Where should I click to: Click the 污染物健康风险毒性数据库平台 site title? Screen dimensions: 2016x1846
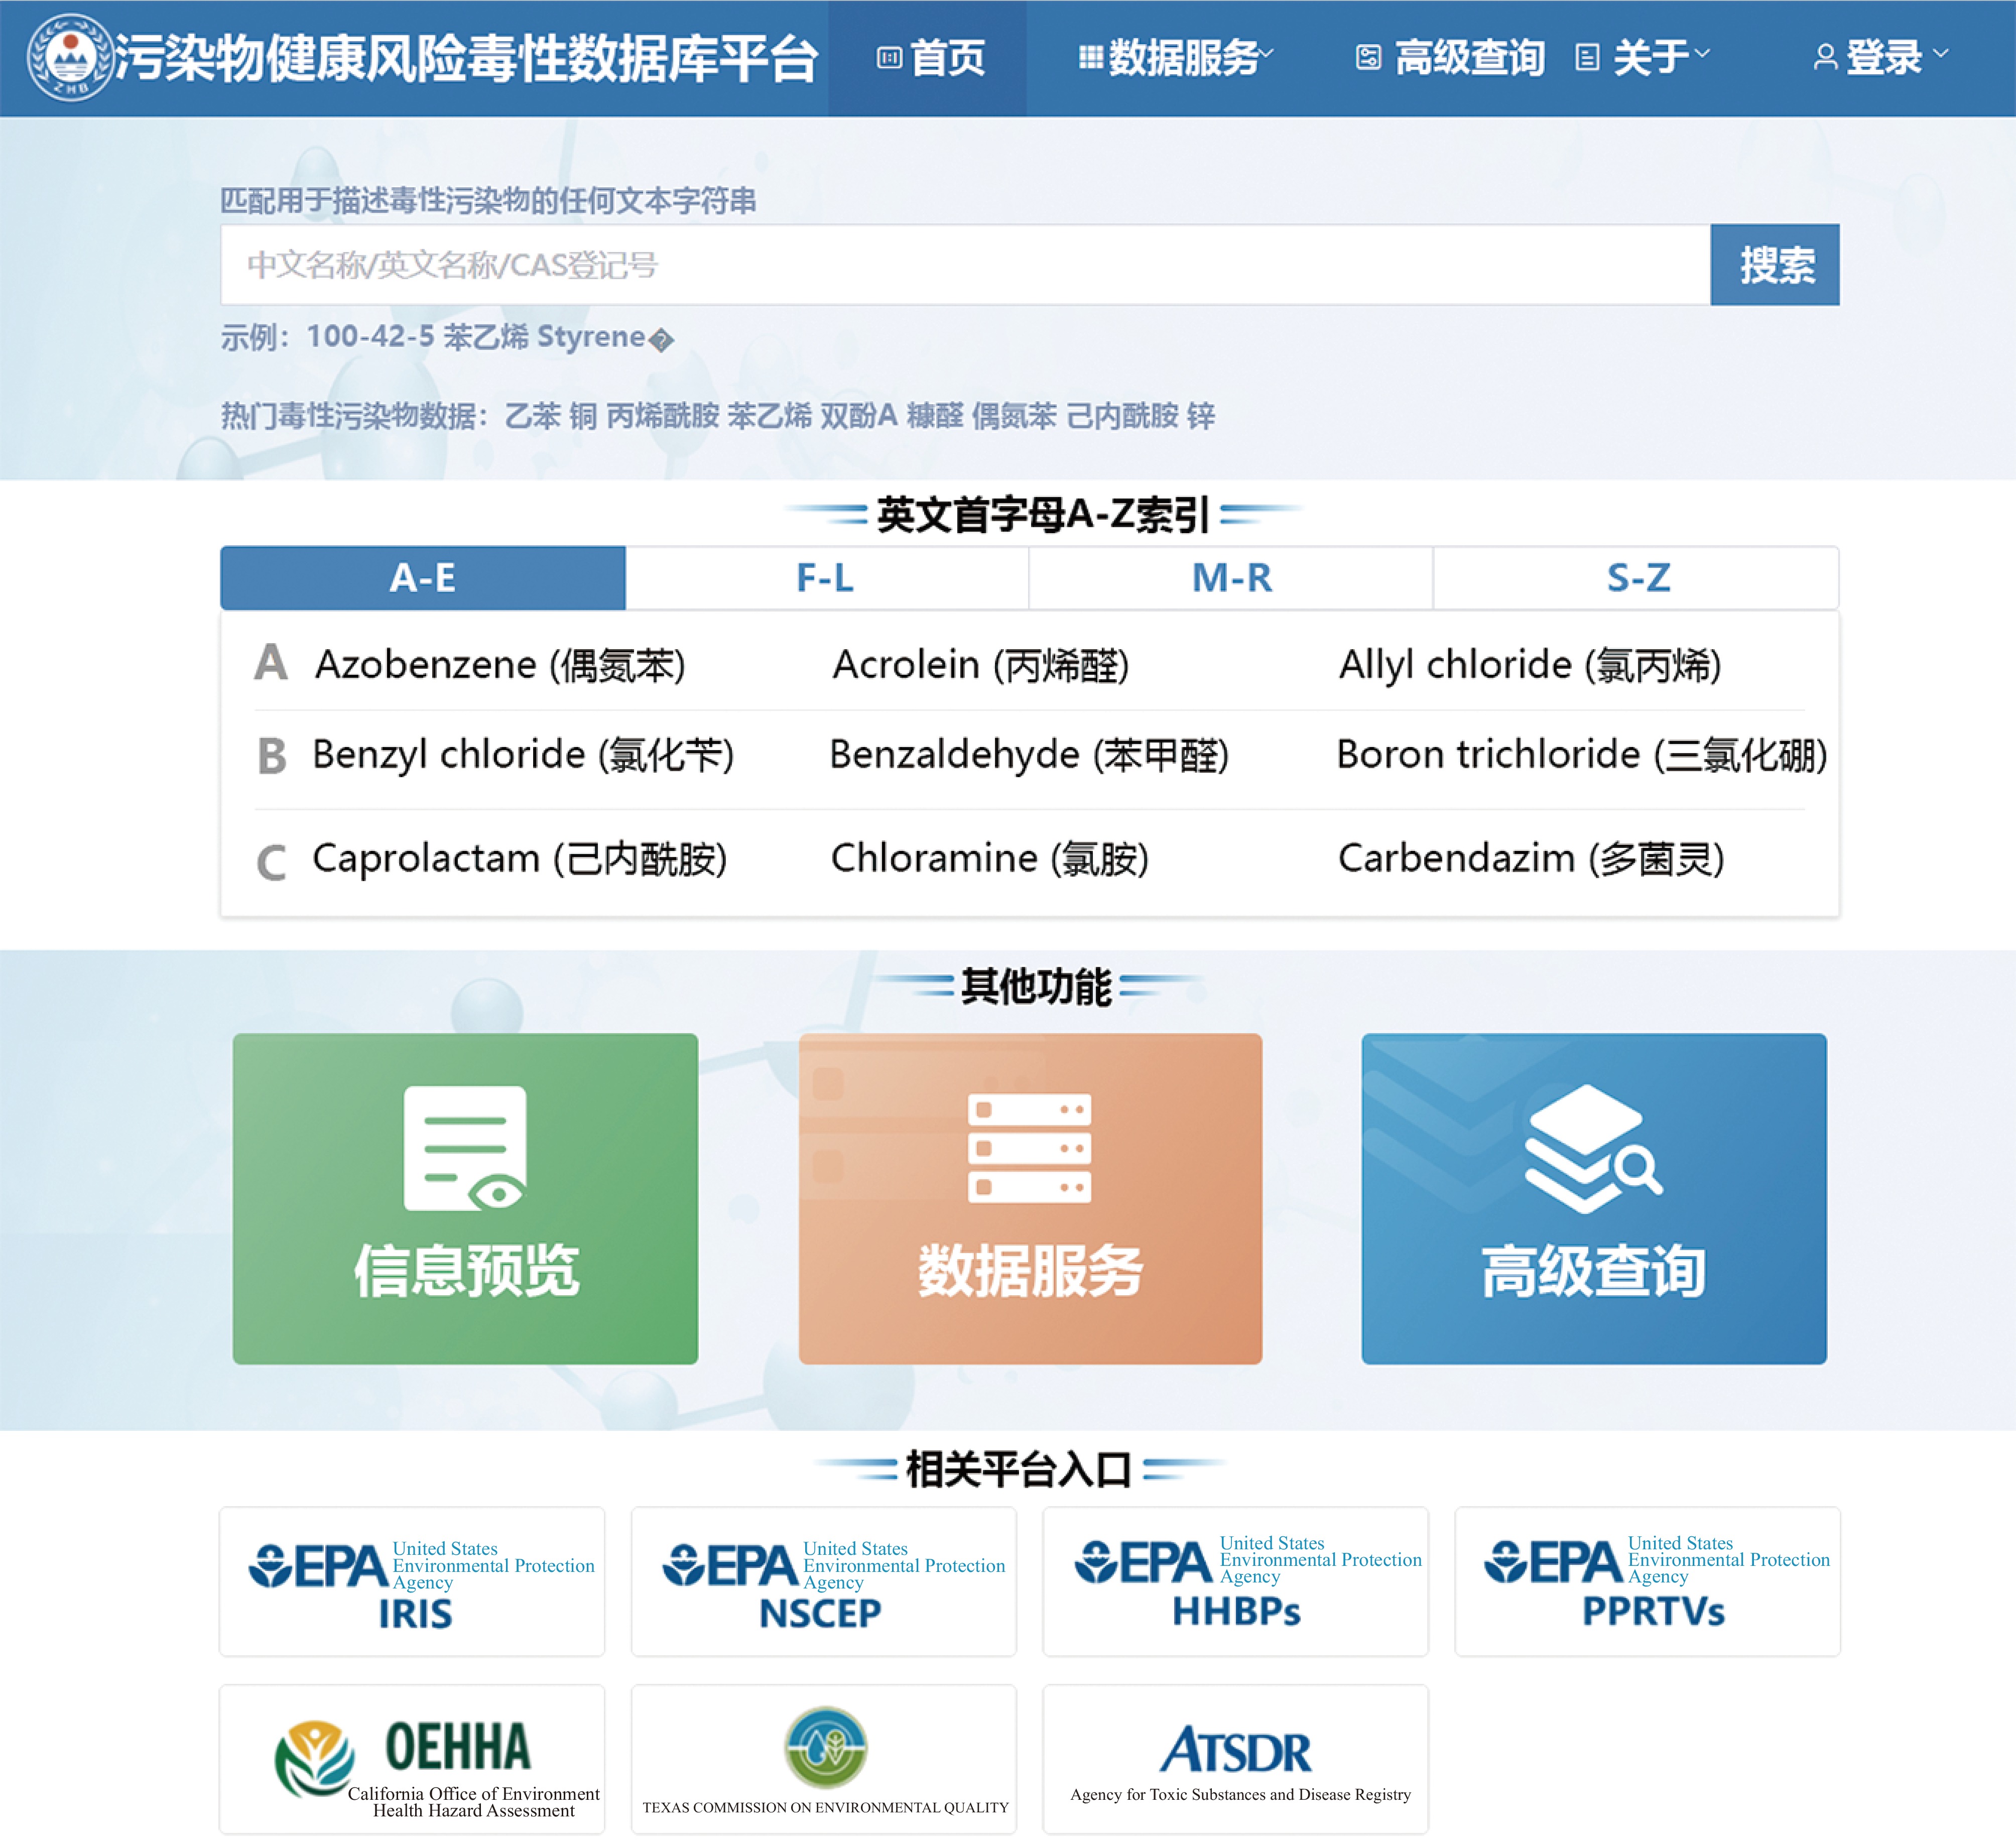(x=466, y=58)
